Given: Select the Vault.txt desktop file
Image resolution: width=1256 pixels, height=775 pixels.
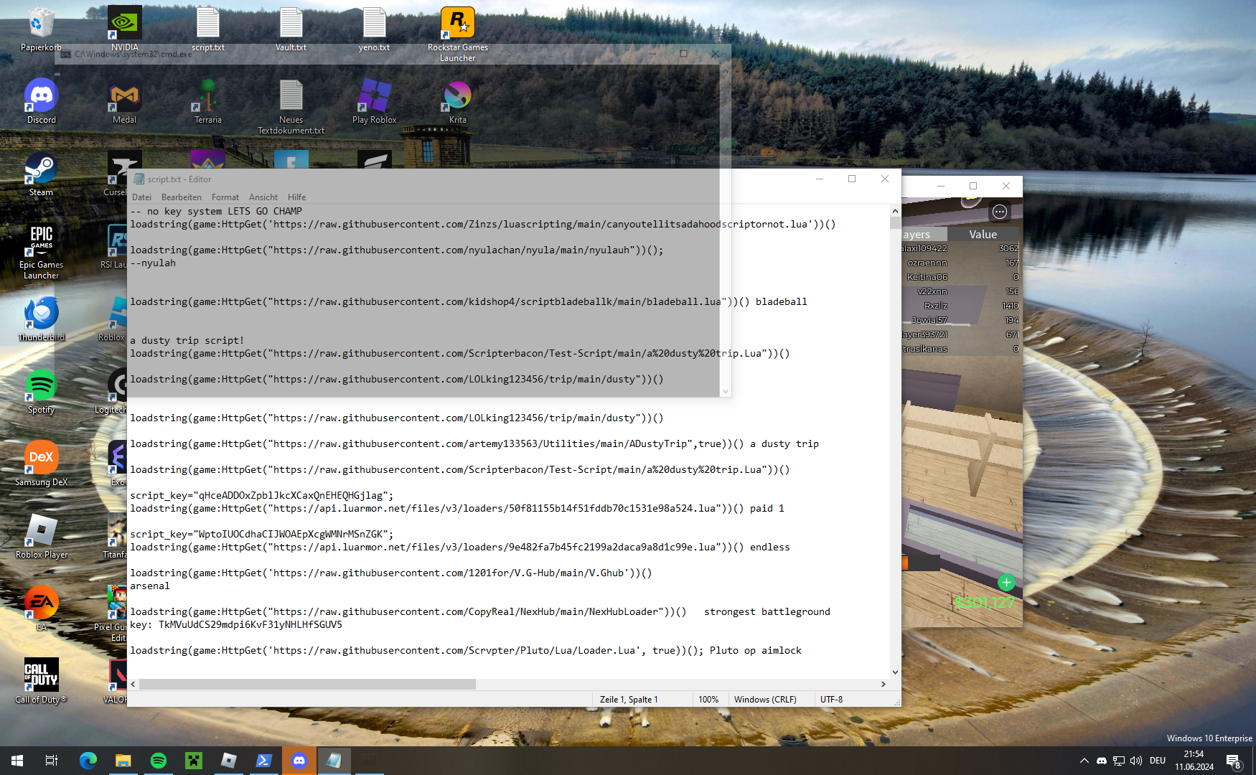Looking at the screenshot, I should coord(291,29).
